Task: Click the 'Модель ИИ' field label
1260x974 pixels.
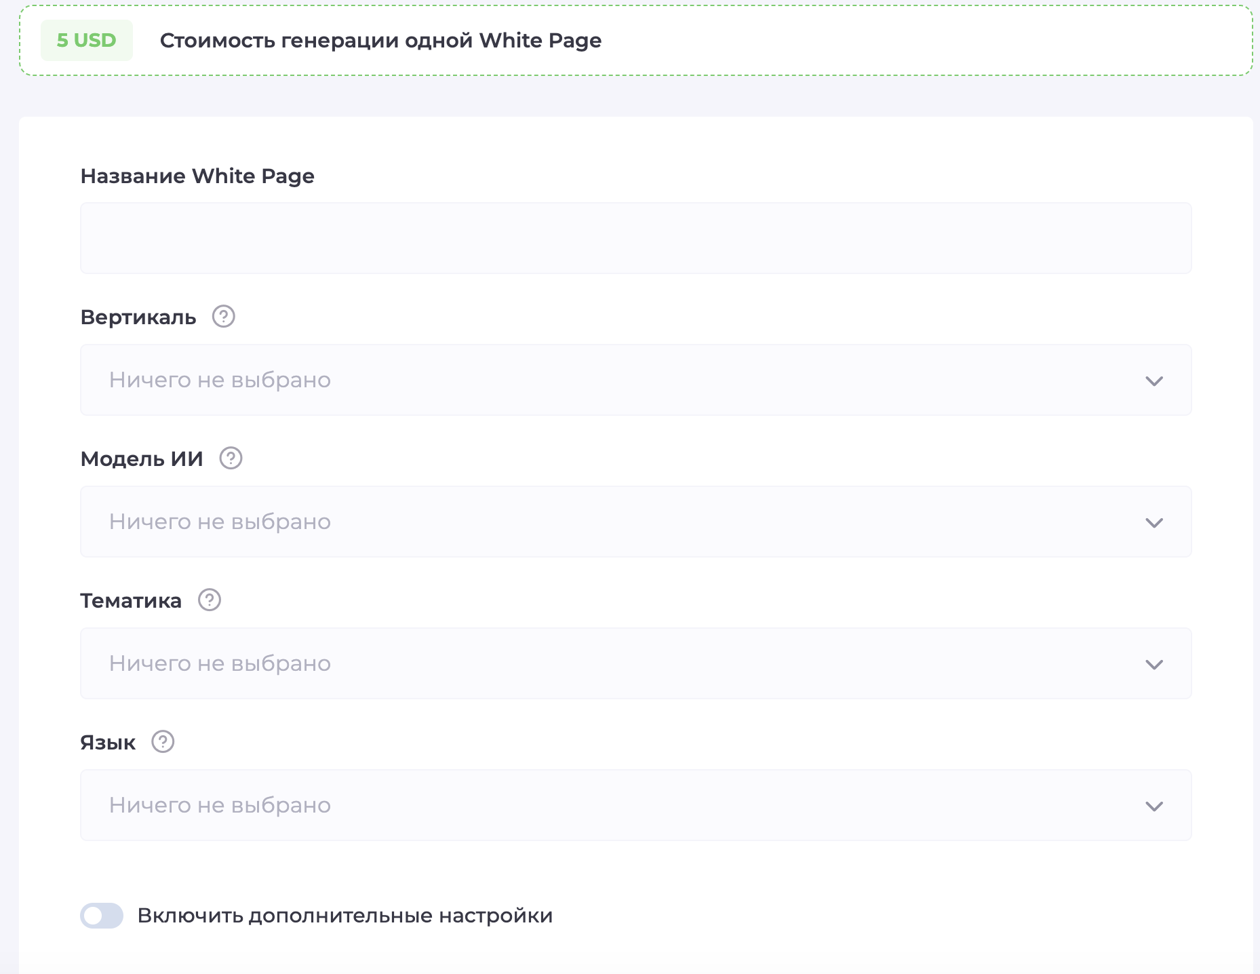Action: coord(142,459)
